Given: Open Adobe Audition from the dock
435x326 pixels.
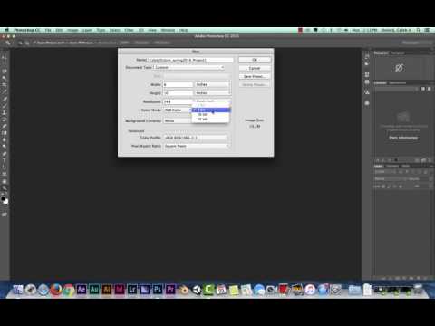Looking at the screenshot, I should point(94,290).
